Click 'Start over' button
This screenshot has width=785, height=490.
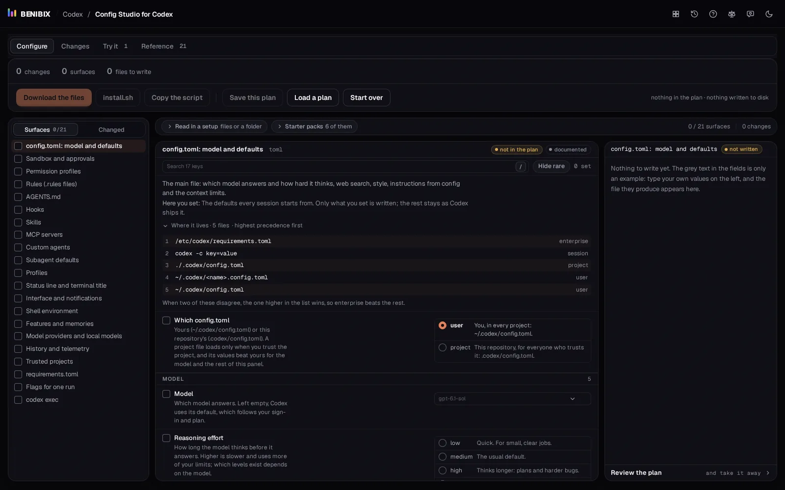[x=366, y=98]
